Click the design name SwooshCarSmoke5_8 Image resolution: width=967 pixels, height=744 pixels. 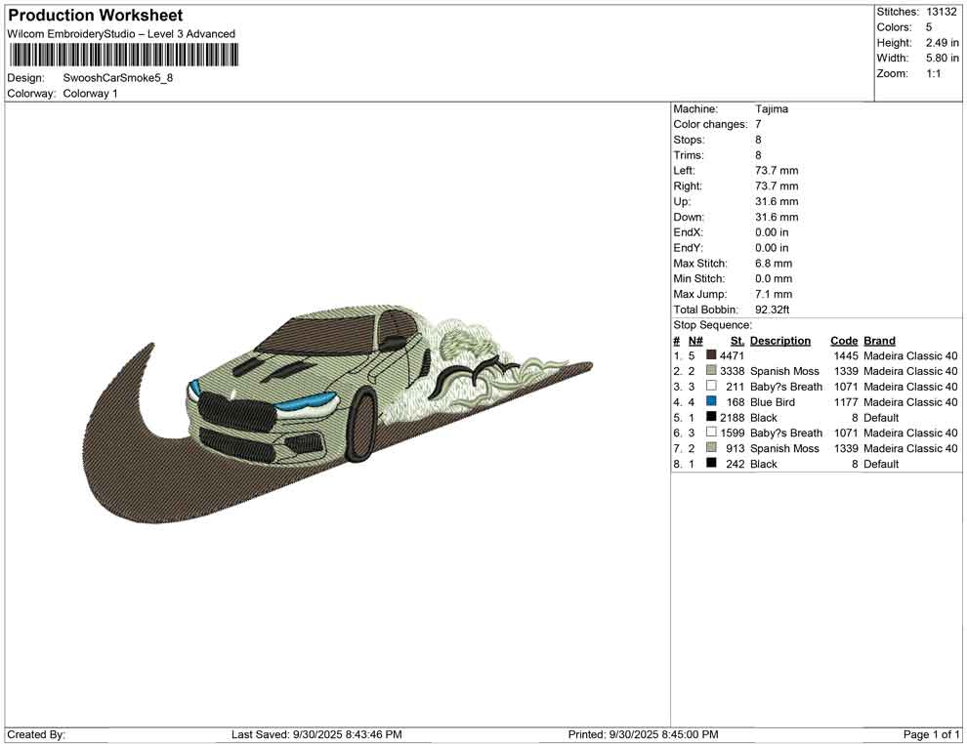tap(117, 78)
